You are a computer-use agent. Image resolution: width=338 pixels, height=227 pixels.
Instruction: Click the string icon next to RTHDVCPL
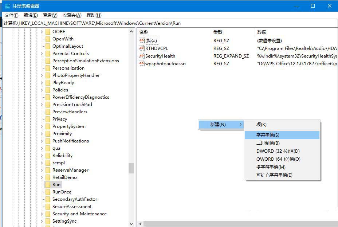pos(142,48)
